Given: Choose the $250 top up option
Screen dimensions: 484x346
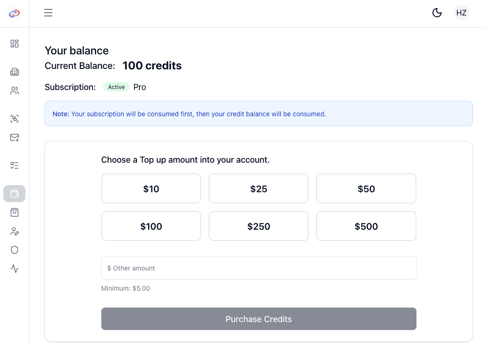Looking at the screenshot, I should (258, 226).
